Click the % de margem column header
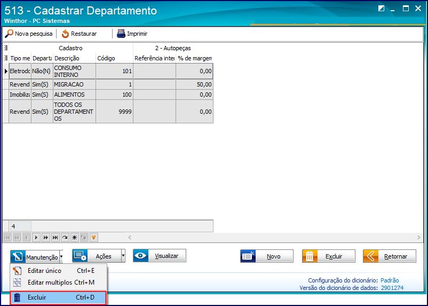The image size is (428, 306). pyautogui.click(x=195, y=58)
